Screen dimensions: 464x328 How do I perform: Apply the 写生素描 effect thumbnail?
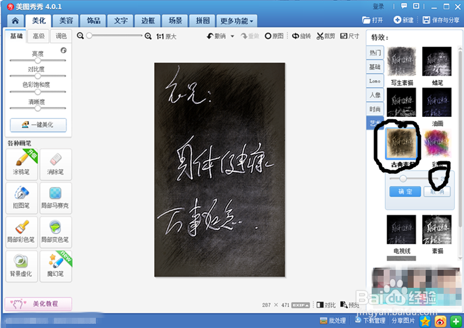coord(402,61)
